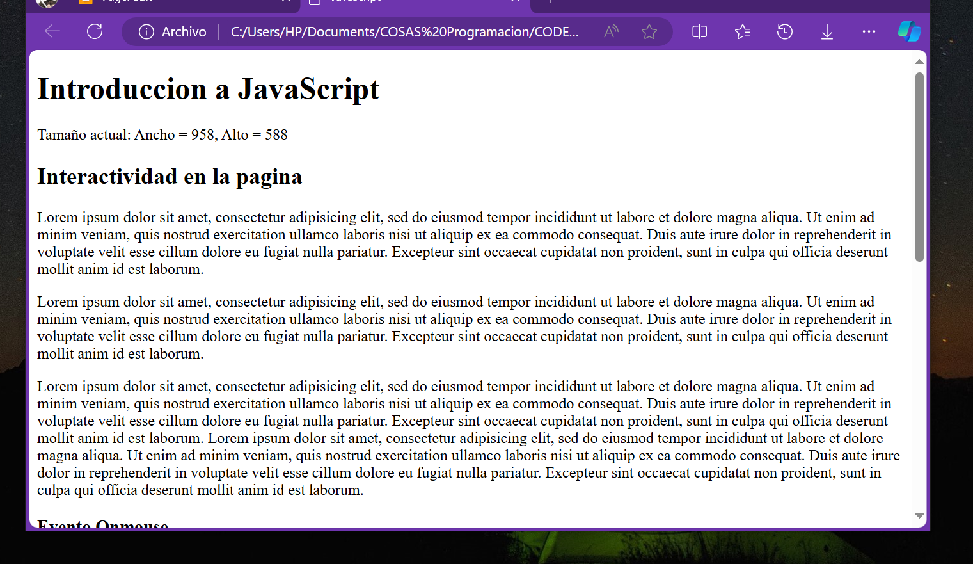Click the scrollbar up arrow

coord(919,61)
